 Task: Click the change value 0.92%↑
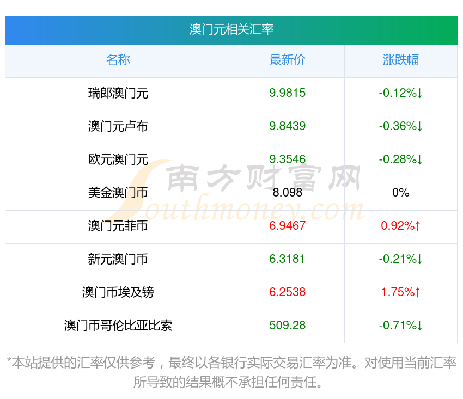[401, 226]
